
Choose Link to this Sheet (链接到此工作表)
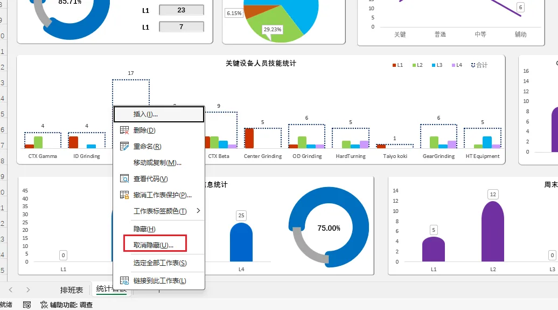[x=159, y=281]
